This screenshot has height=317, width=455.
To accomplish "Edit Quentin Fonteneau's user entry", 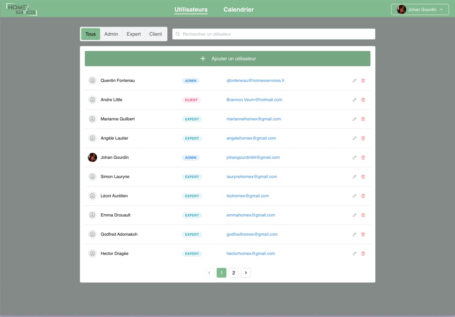I will pos(354,80).
